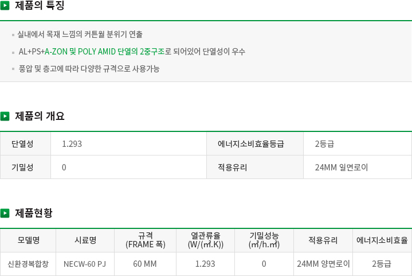Click the 기밀성능 column header
The image size is (412, 276).
tap(264, 240)
